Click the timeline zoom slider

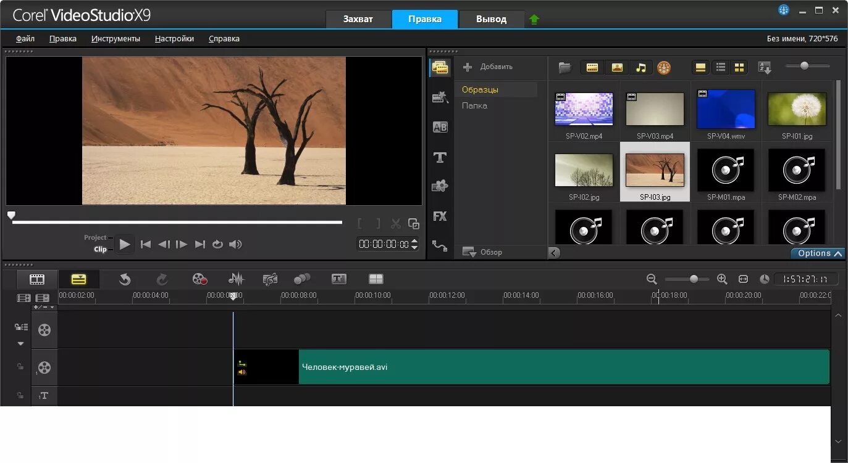[694, 279]
